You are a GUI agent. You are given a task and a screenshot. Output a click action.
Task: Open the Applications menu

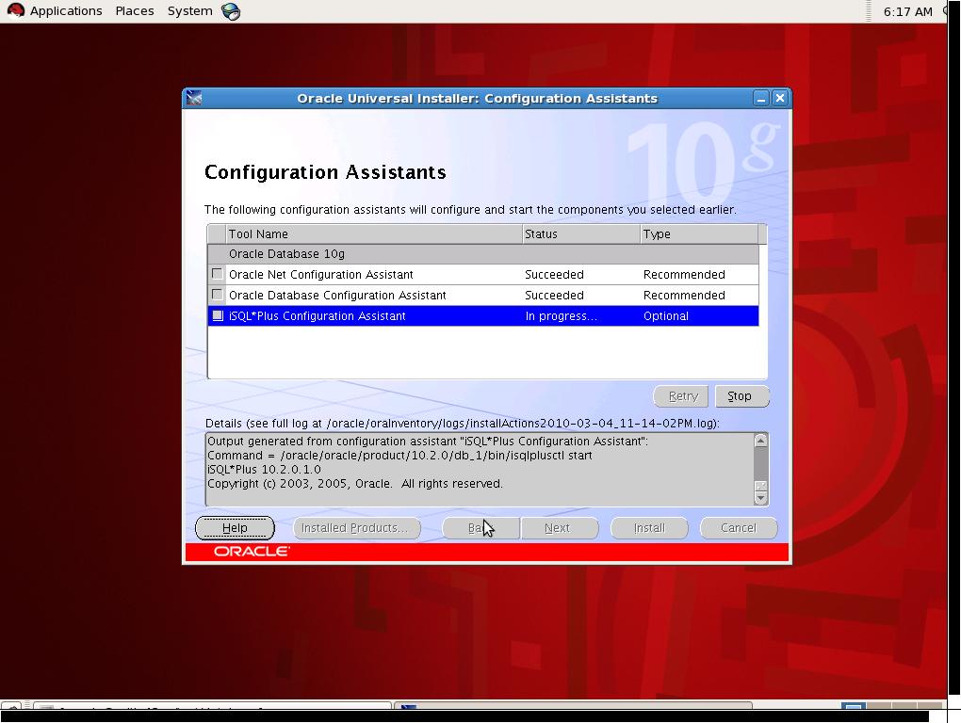(x=66, y=11)
